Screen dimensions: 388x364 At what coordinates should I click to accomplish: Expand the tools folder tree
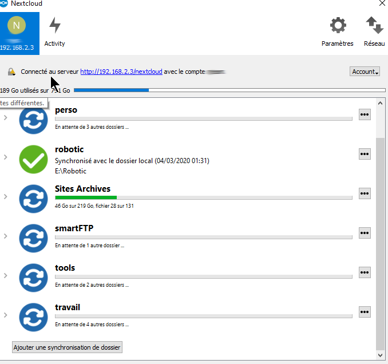tap(6, 275)
